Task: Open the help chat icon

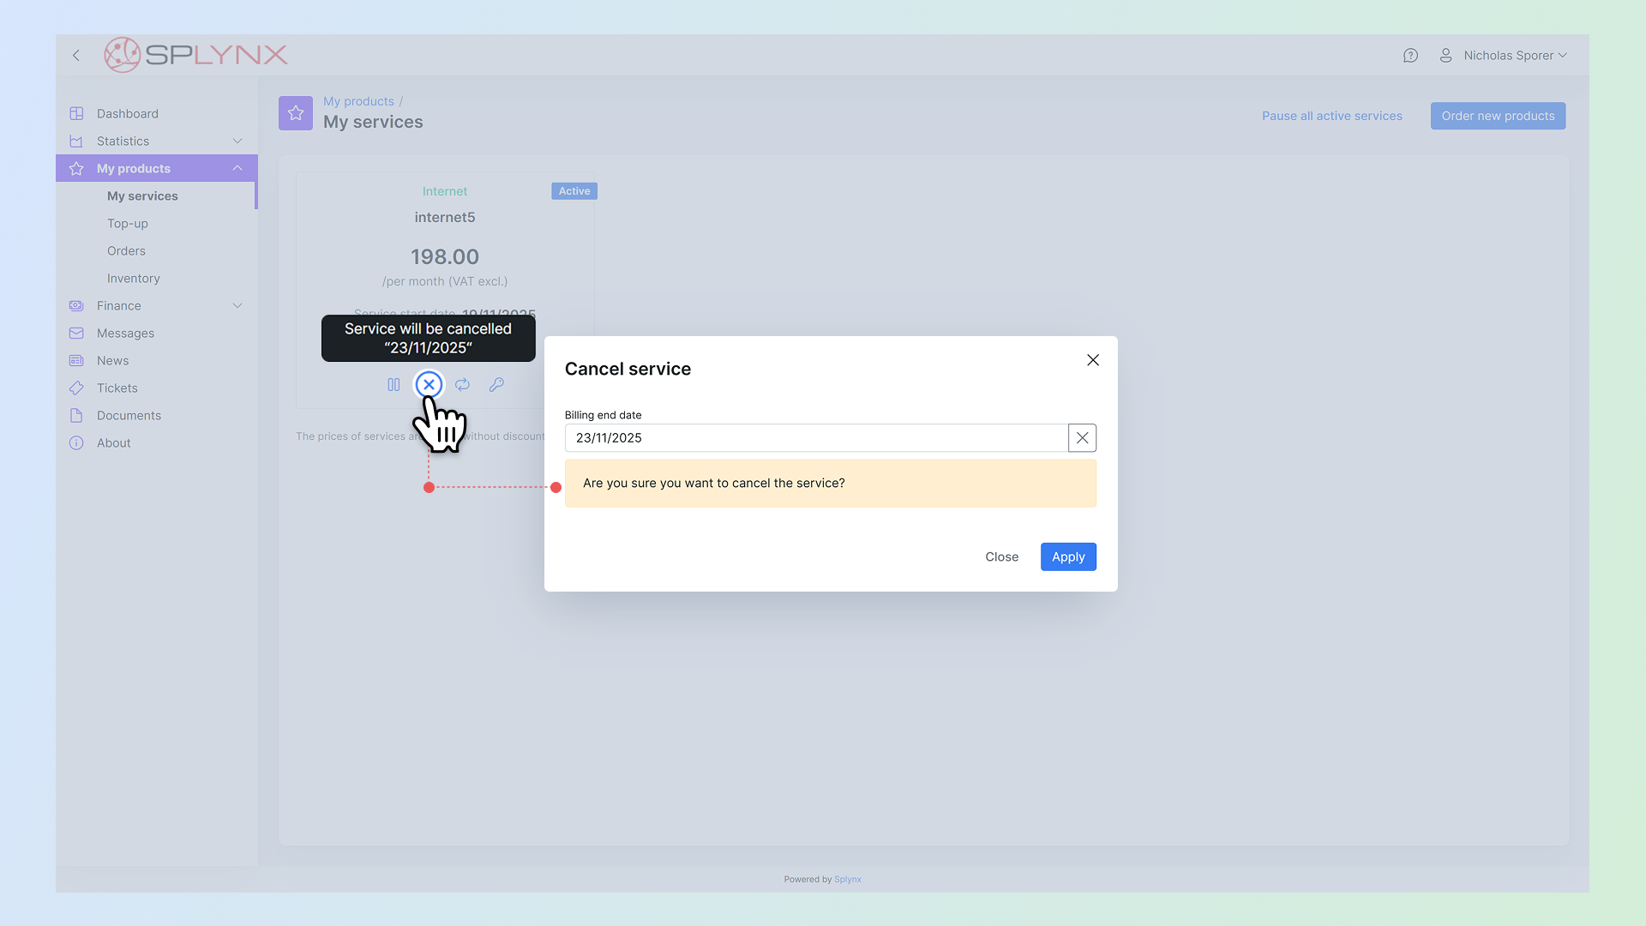Action: [1410, 56]
